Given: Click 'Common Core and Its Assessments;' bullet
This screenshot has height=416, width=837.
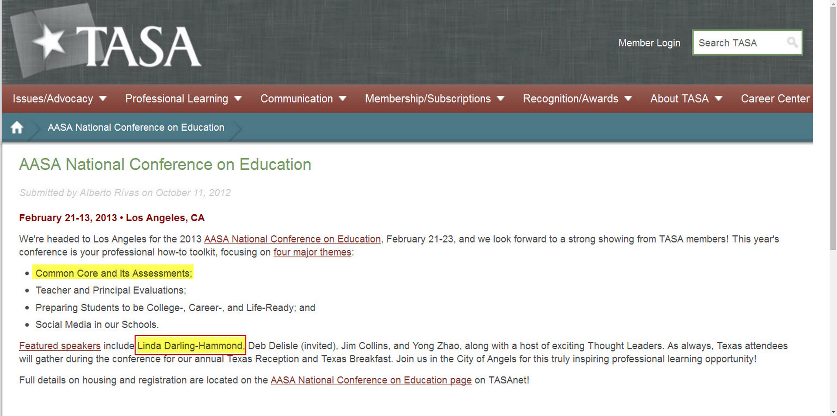Looking at the screenshot, I should coord(114,274).
